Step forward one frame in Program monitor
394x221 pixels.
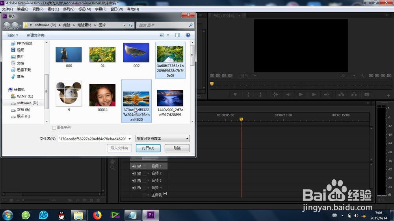coord(314,94)
